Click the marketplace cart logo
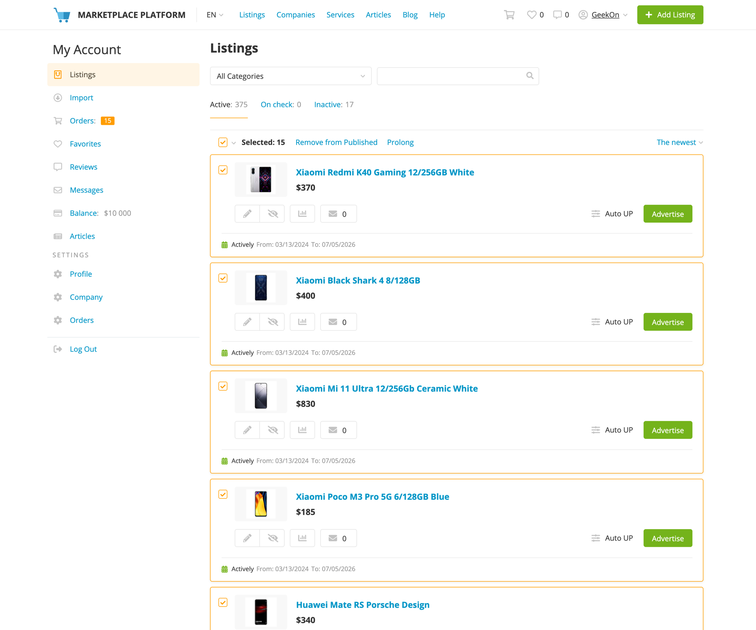Screen dimensions: 756x630 click(x=62, y=15)
